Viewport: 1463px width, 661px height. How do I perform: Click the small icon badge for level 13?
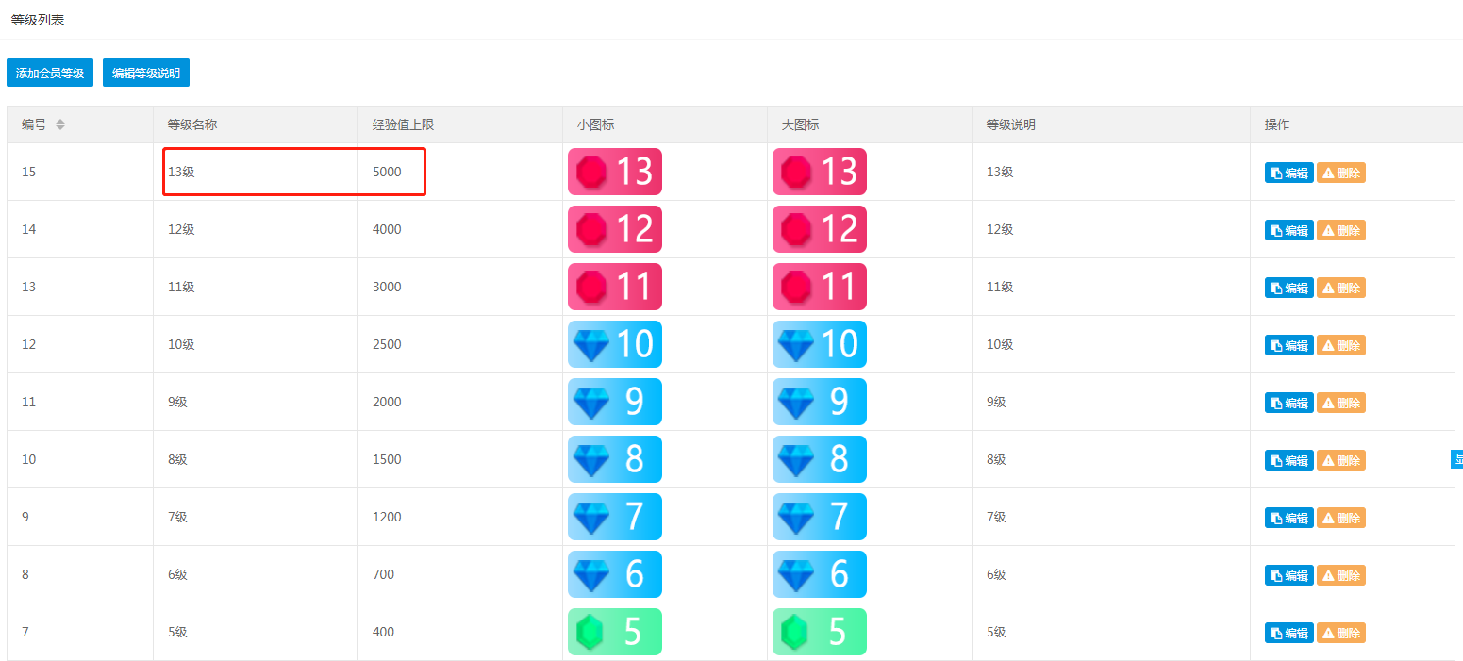coord(615,172)
